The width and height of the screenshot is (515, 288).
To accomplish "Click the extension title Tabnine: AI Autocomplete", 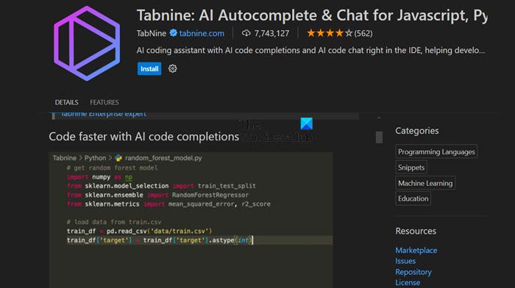I will point(312,15).
